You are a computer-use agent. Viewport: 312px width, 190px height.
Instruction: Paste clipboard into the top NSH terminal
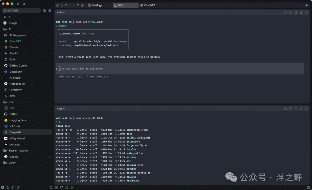click(x=296, y=12)
